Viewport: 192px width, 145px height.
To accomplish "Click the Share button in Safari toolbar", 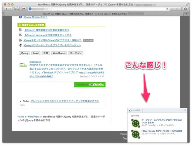I will (24, 9).
